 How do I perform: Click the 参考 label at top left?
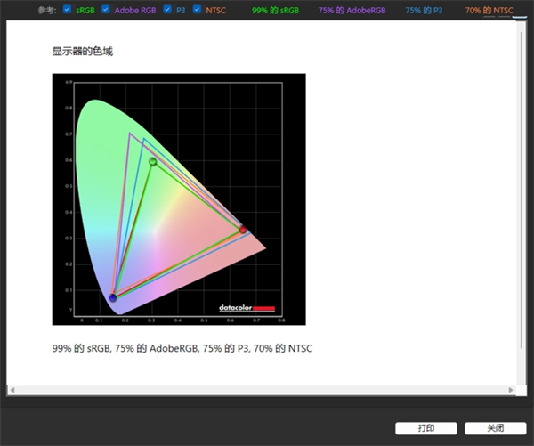[47, 10]
